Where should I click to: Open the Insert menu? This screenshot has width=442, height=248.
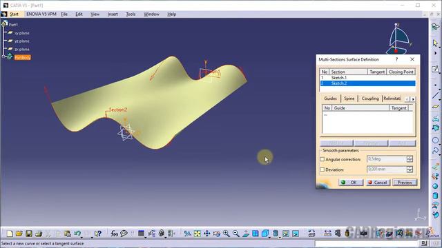pyautogui.click(x=113, y=14)
